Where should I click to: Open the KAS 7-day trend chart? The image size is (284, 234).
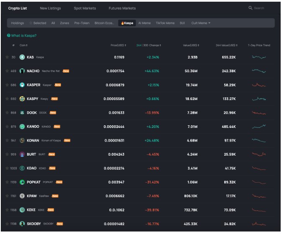coord(259,57)
